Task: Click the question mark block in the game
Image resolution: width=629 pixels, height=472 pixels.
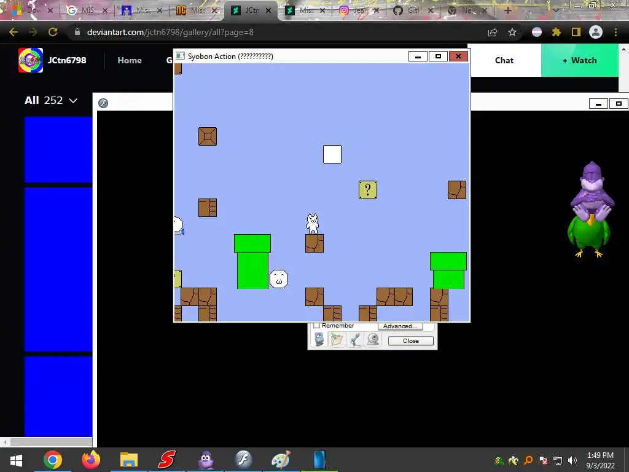Action: 368,190
